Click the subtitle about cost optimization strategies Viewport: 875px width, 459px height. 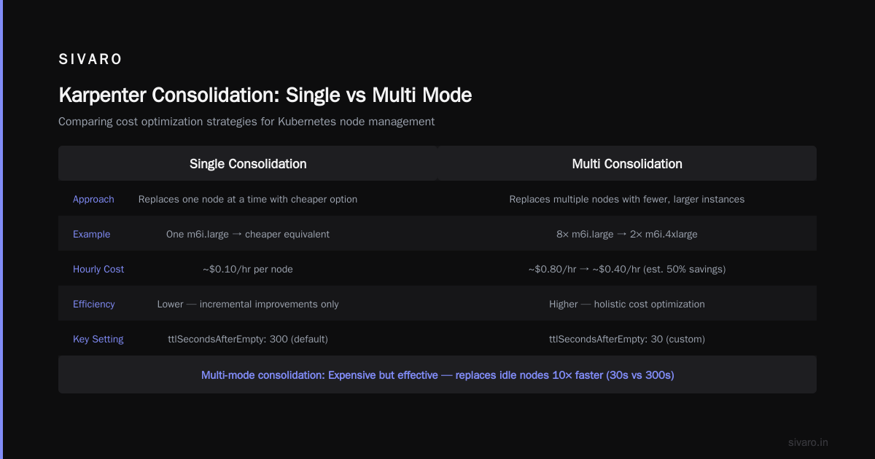(x=246, y=122)
